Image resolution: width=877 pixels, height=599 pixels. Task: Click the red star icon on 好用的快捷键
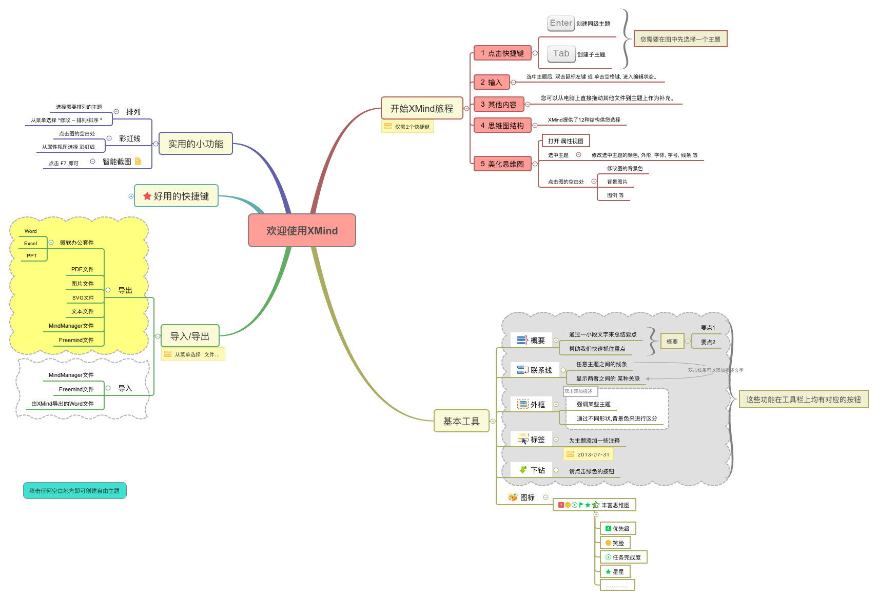pos(147,196)
